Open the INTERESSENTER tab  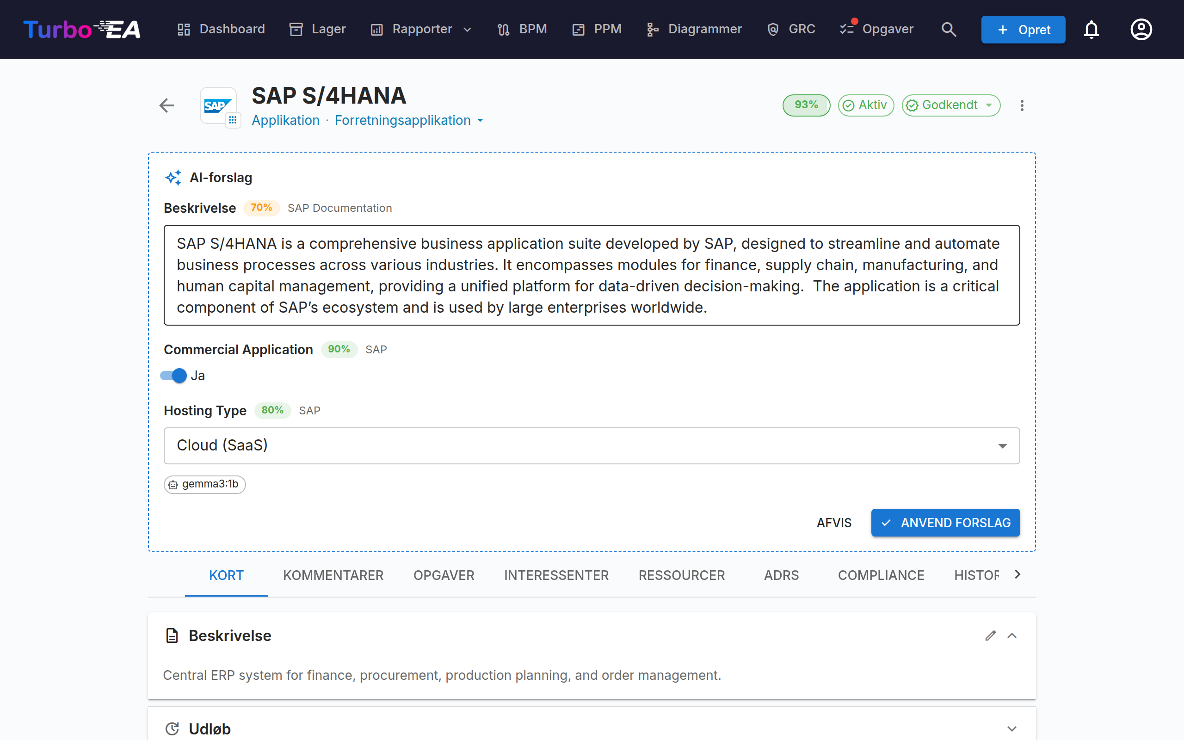point(556,575)
